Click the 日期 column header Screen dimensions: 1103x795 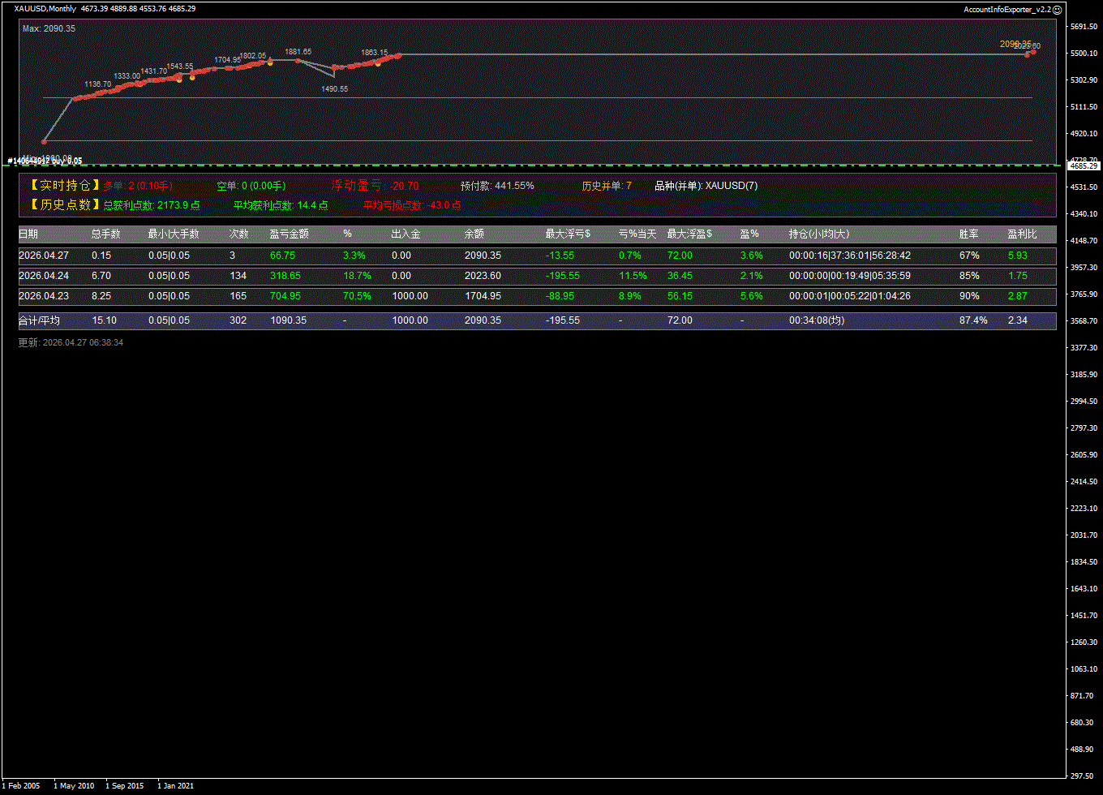click(28, 234)
